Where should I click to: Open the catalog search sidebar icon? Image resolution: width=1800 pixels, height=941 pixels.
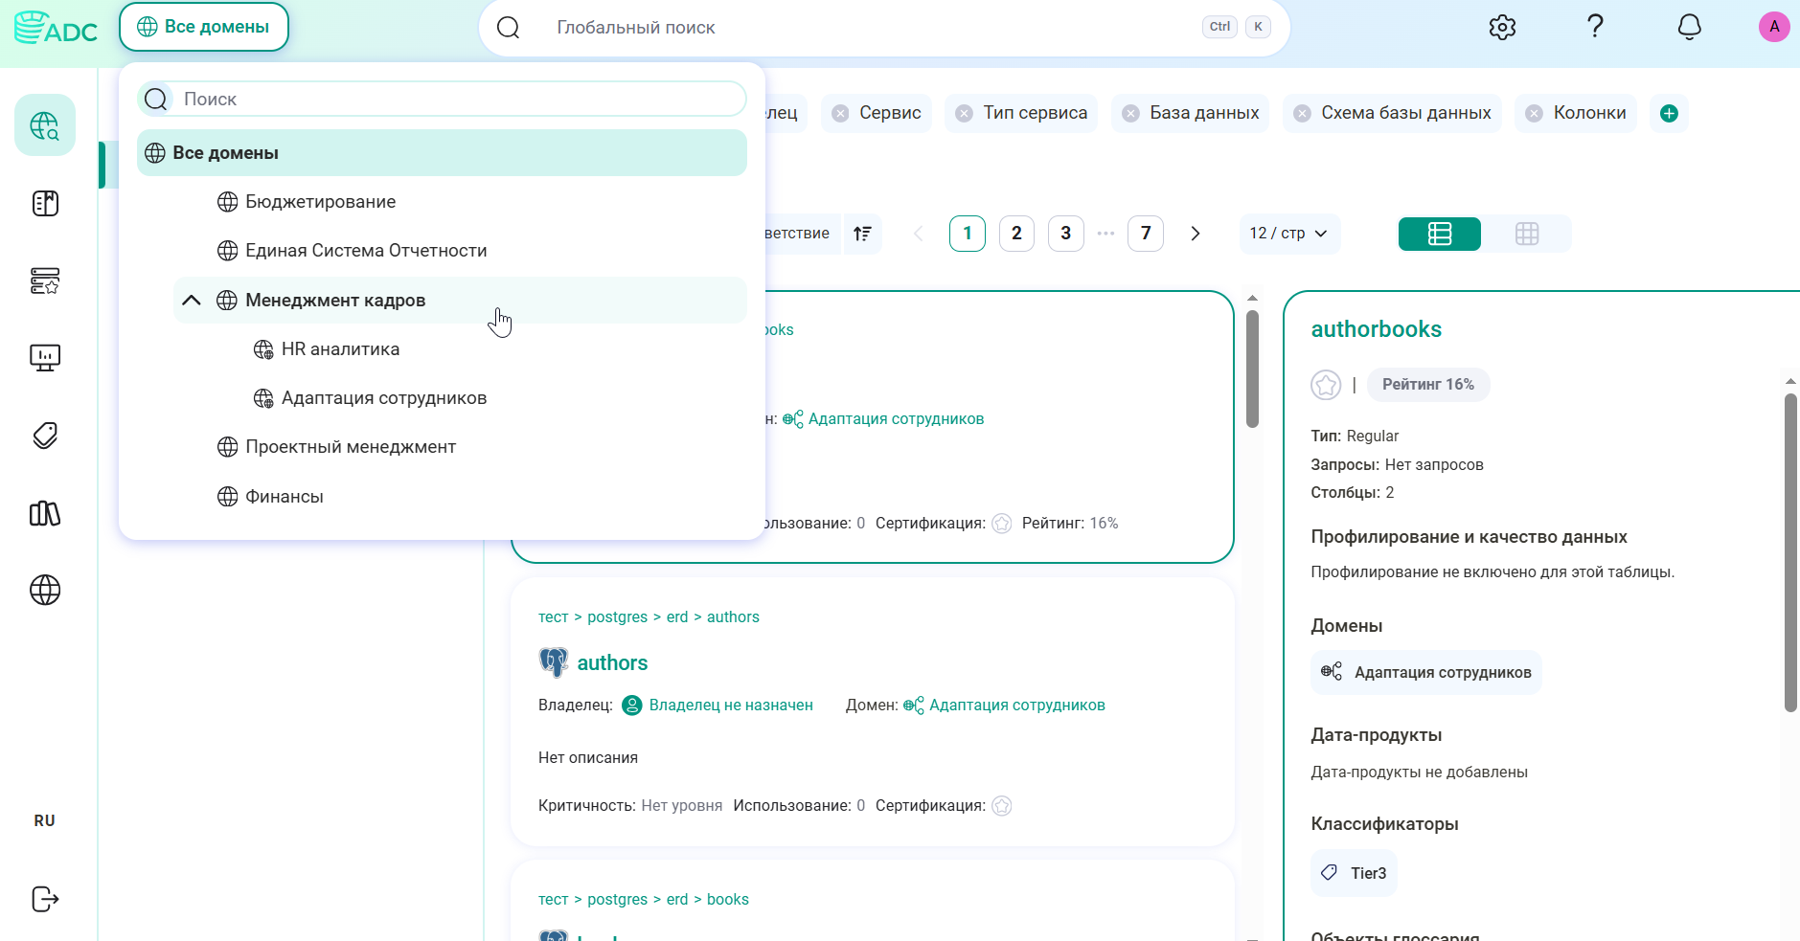click(x=45, y=125)
